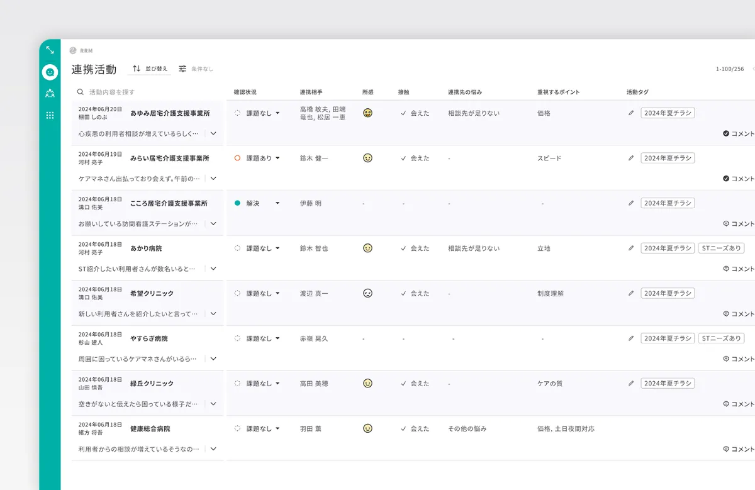The height and width of the screenshot is (490, 755).
Task: Open the 並び替え sort icon
Action: point(135,69)
